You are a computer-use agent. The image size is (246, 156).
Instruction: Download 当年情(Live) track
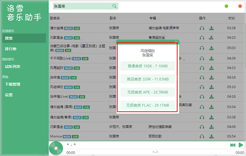click(x=212, y=97)
